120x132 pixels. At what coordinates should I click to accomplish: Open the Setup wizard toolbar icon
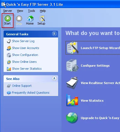41,20
